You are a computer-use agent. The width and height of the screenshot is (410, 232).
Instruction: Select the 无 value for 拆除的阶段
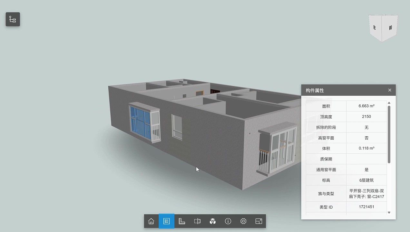point(366,128)
